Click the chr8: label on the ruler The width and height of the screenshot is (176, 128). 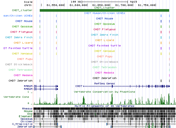click(x=28, y=5)
